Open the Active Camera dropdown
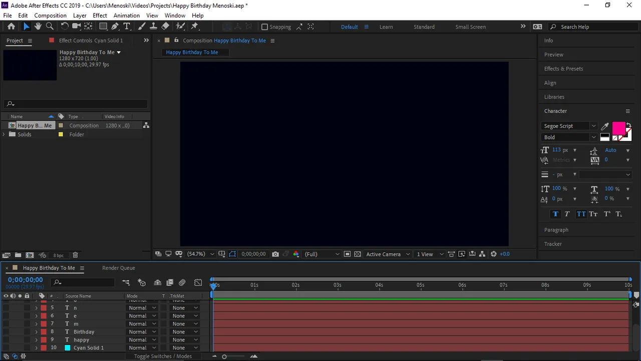The height and width of the screenshot is (361, 641). [x=388, y=254]
